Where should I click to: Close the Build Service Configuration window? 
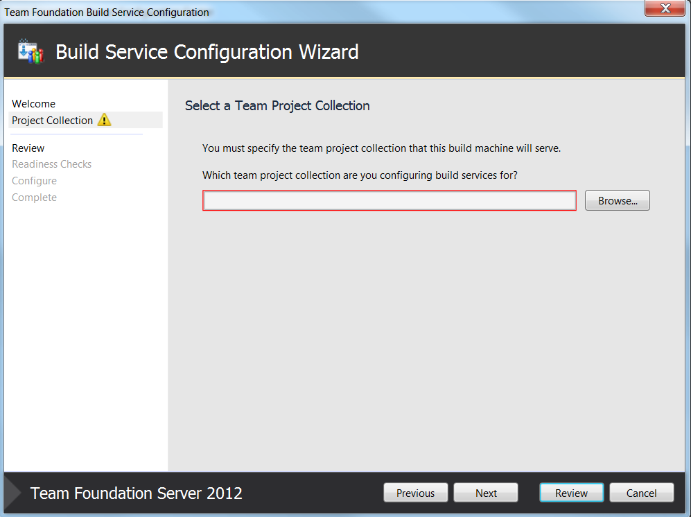point(665,8)
